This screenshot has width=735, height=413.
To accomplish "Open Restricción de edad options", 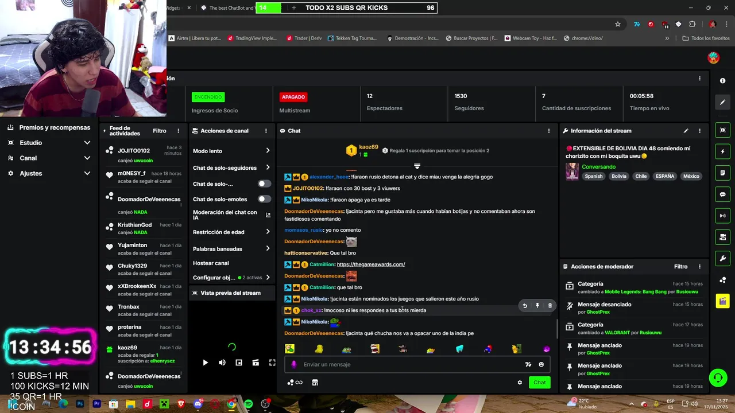I will [231, 232].
